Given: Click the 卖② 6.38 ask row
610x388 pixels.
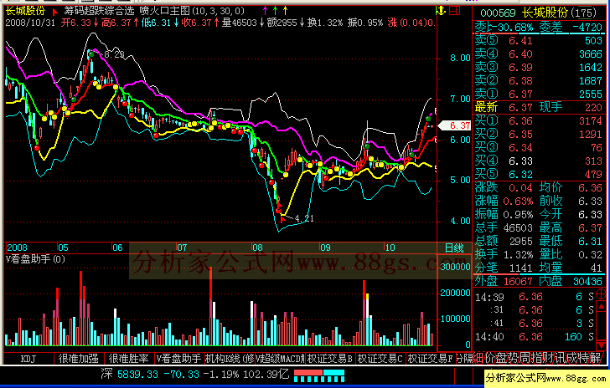Looking at the screenshot, I should 539,80.
